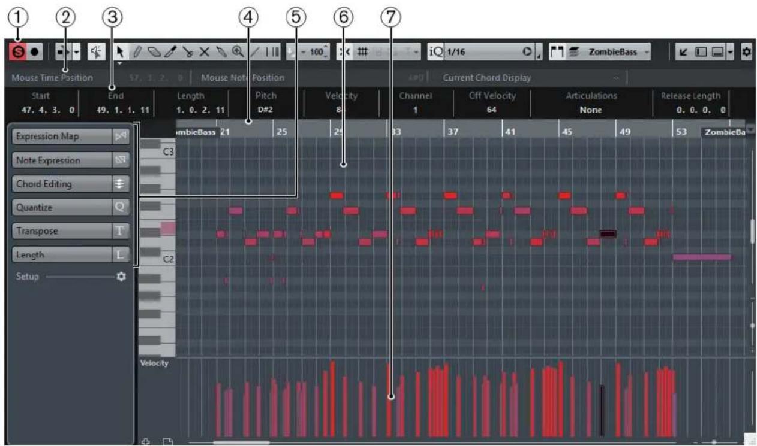This screenshot has width=757, height=446.
Task: Click the diagonal arrow window icon
Action: [684, 52]
